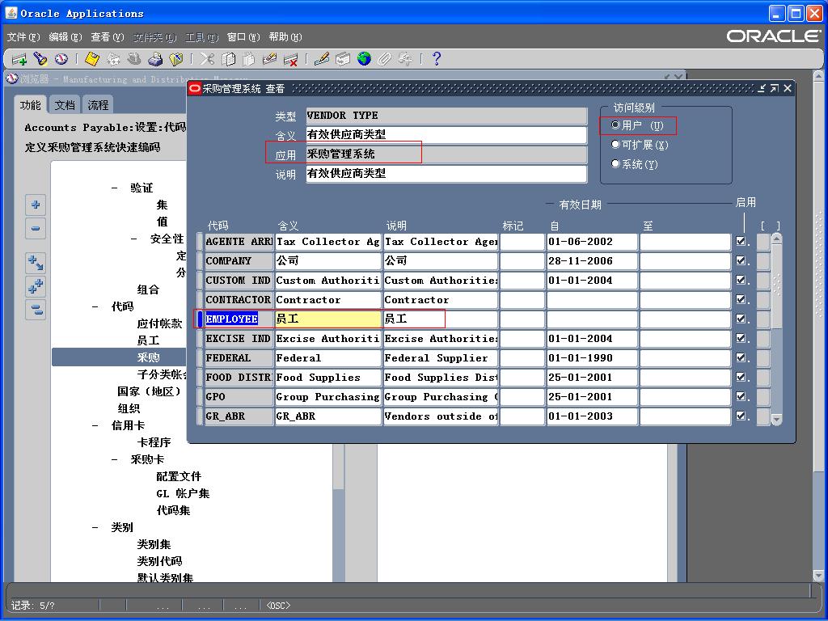Toggle enabled checkbox for CONTRACTOR row

741,299
